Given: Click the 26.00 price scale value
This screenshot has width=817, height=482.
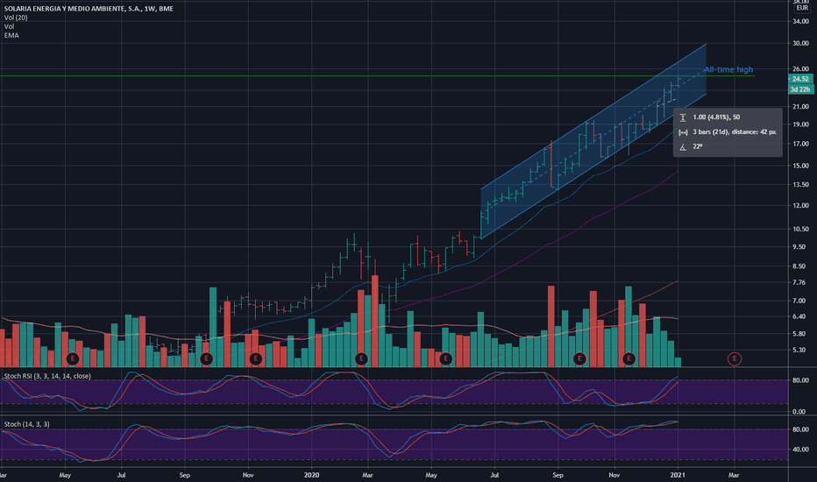Looking at the screenshot, I should 801,68.
